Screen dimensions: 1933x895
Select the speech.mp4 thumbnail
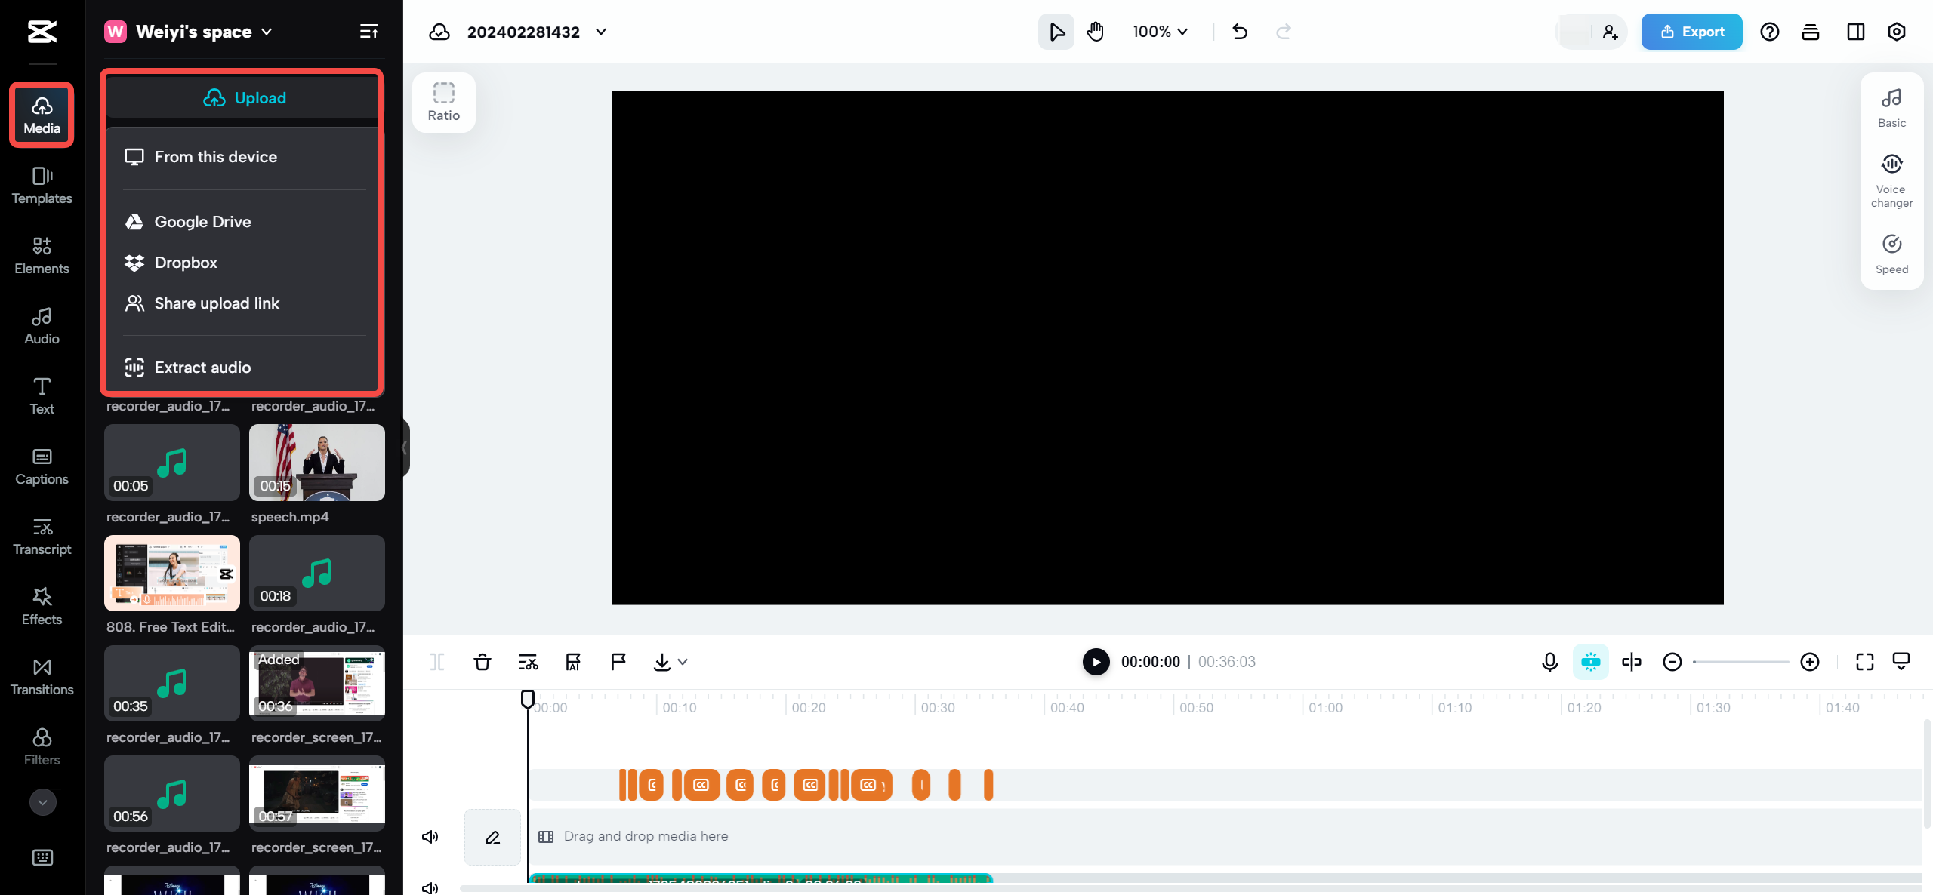pyautogui.click(x=316, y=463)
